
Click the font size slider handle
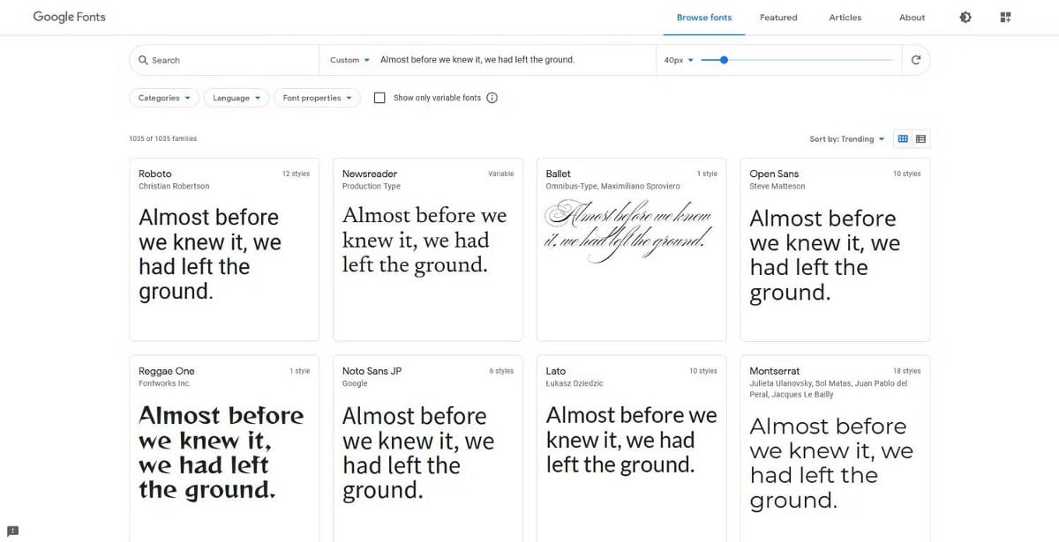(x=724, y=60)
